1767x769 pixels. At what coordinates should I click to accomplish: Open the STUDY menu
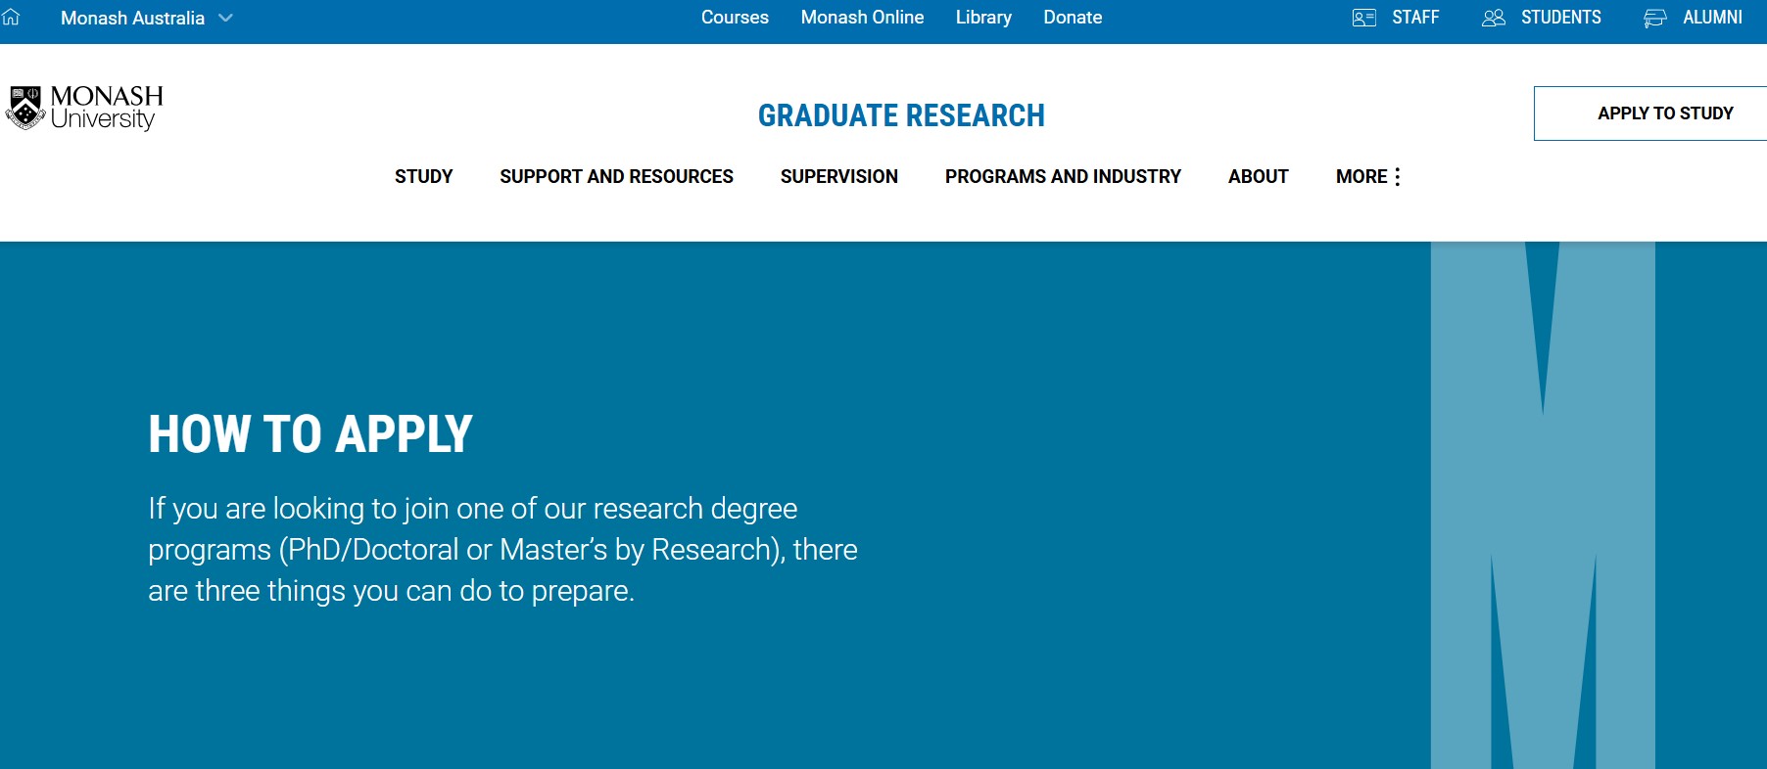pyautogui.click(x=424, y=177)
